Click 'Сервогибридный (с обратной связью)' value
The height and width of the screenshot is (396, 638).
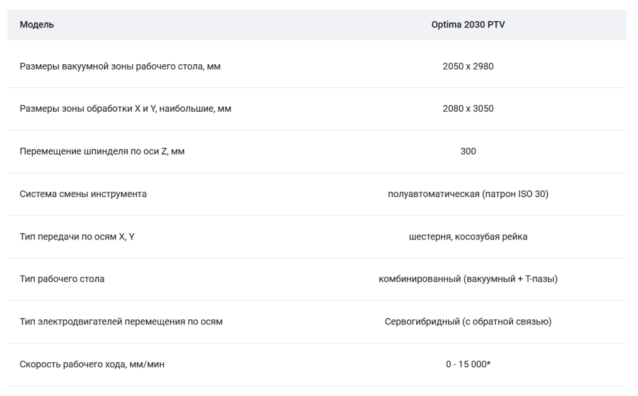pos(468,322)
